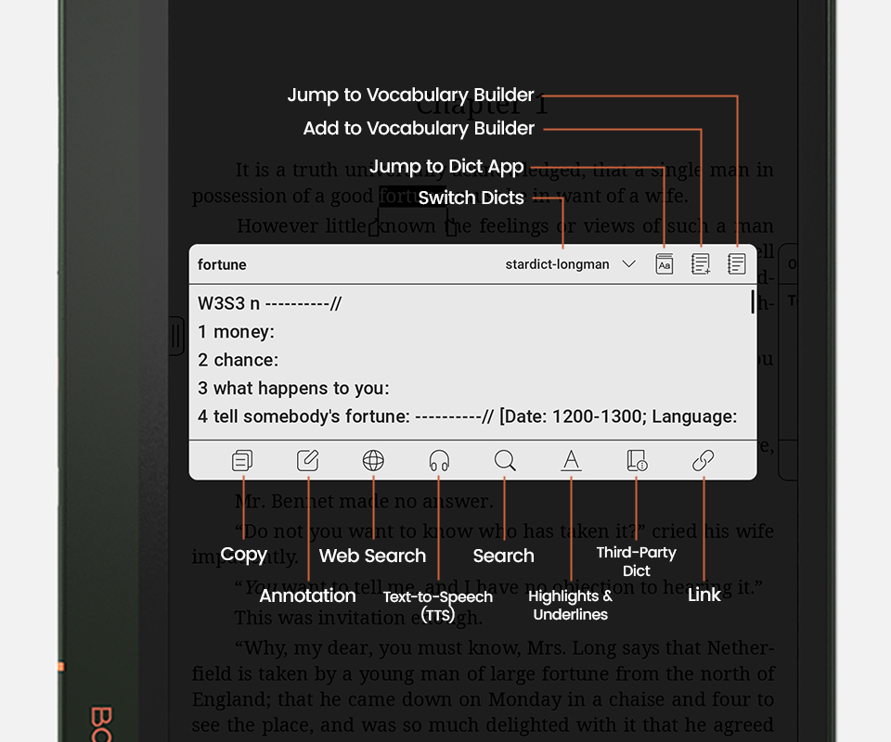
Task: Launch Web Search globe icon
Action: tap(373, 460)
